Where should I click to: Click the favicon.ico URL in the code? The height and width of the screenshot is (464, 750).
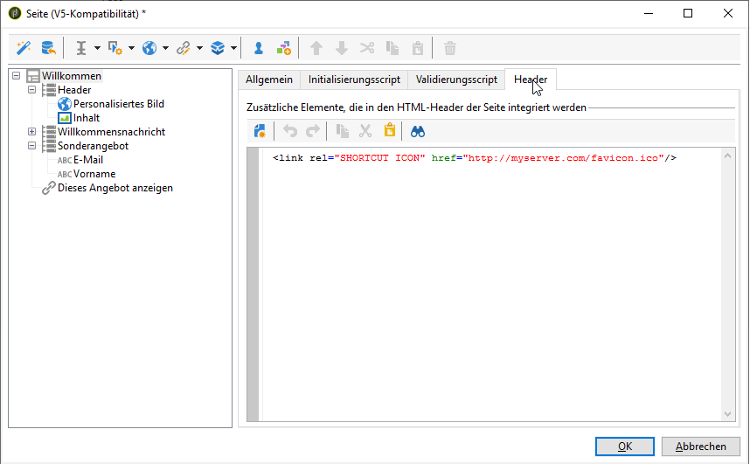(x=566, y=158)
